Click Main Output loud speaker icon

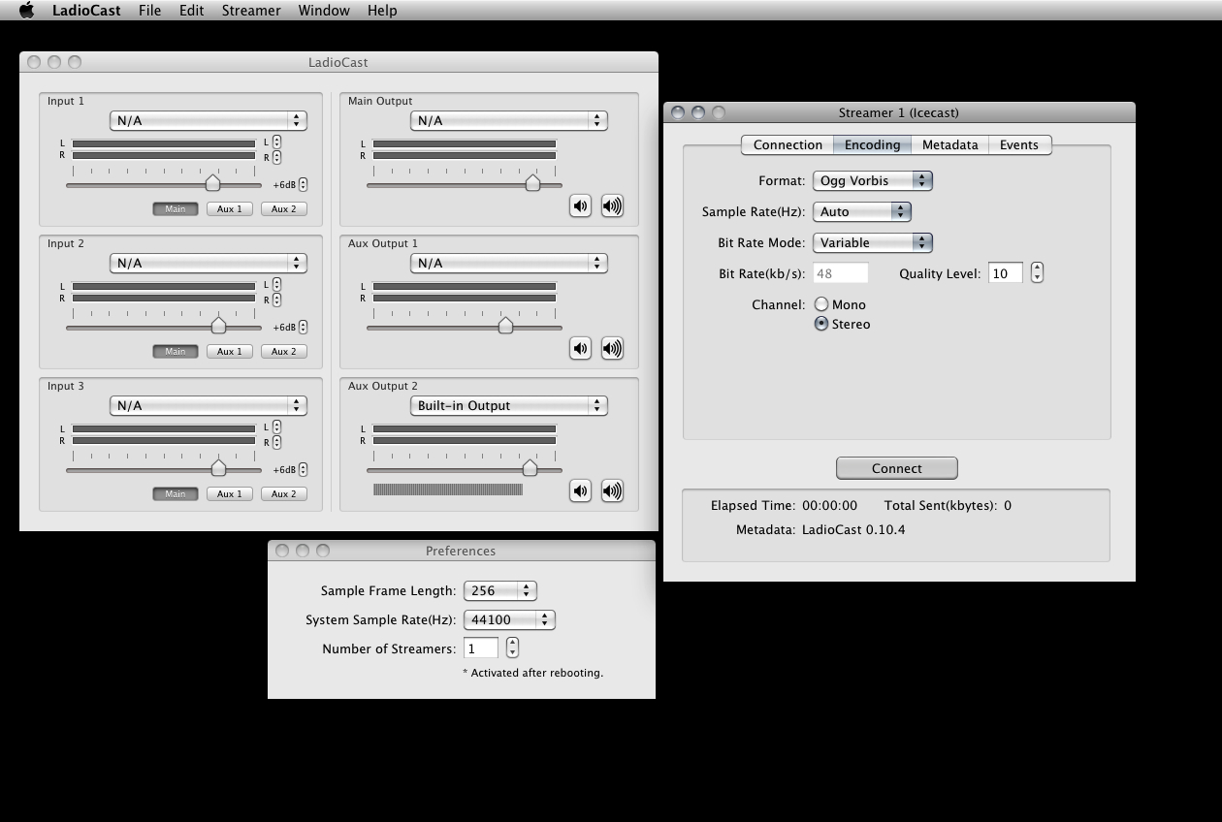pos(612,205)
